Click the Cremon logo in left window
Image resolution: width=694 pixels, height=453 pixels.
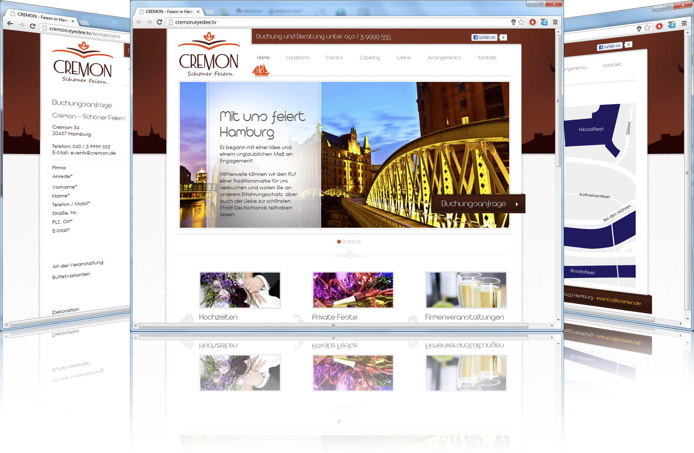tap(83, 63)
